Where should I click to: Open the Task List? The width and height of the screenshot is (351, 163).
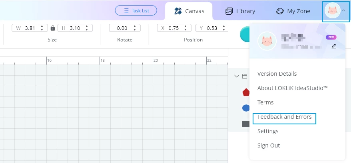pos(136,10)
